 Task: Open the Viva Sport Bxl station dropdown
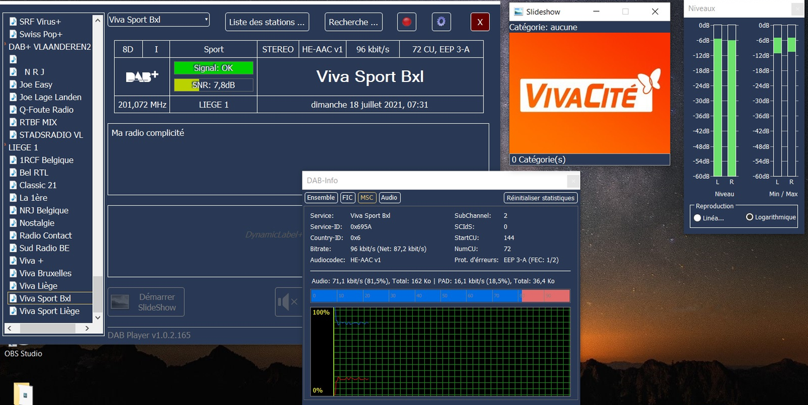[158, 20]
